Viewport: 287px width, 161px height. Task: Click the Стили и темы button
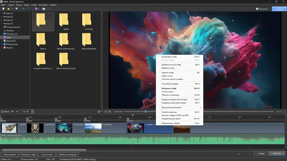coord(47,154)
